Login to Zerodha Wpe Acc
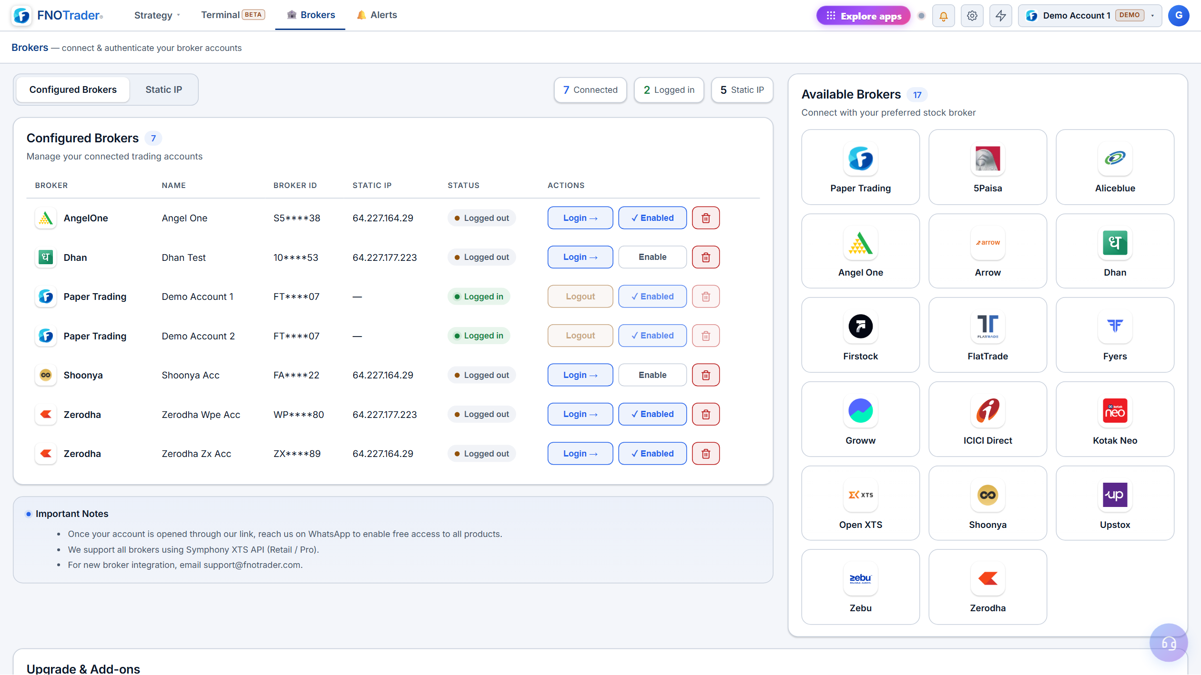 tap(580, 414)
